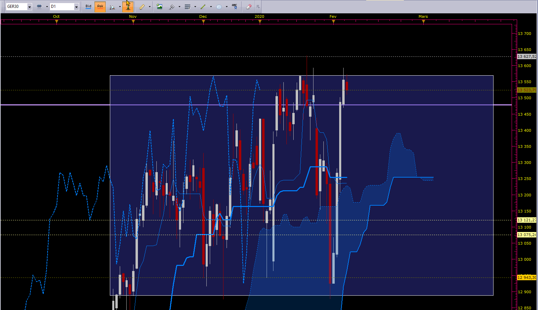538x310 pixels.
Task: Select the green trend line tool
Action: [x=203, y=7]
